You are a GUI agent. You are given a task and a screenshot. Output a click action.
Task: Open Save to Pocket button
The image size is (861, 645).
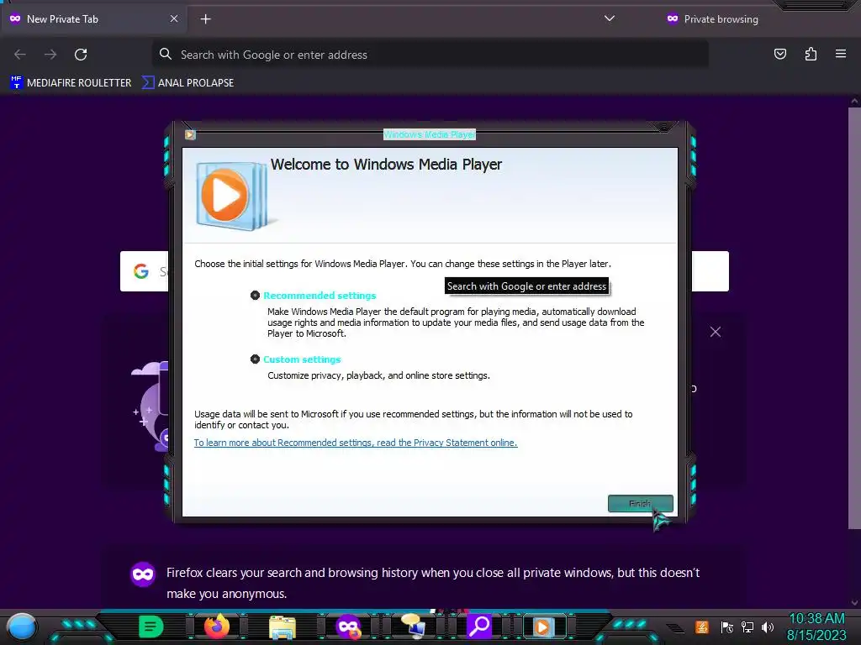tap(780, 54)
